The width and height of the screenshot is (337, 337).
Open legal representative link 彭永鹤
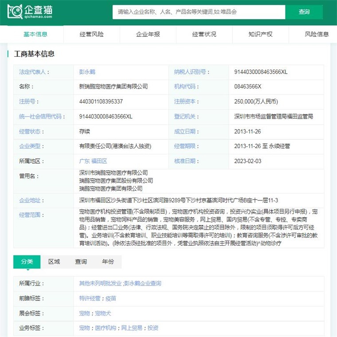[87, 72]
